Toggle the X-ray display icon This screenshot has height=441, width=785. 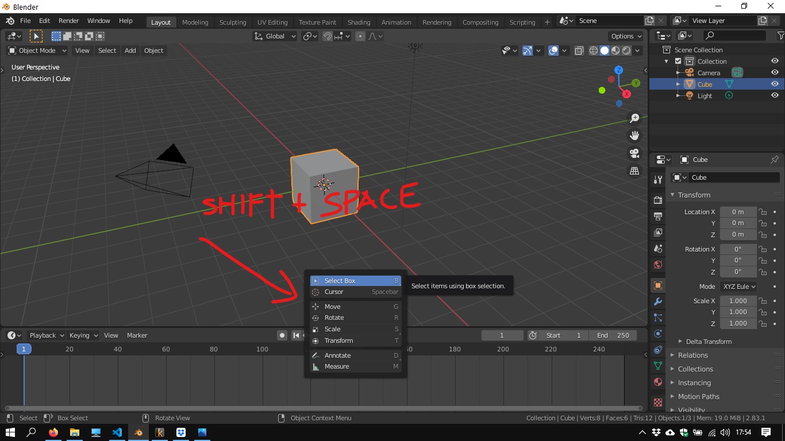(x=579, y=51)
